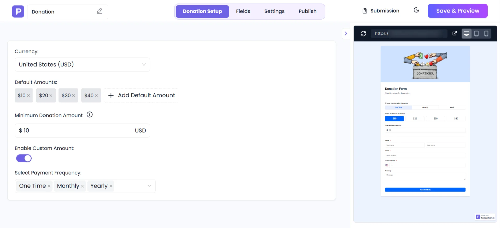
Task: Remove the $40 default amount
Action: click(x=96, y=95)
